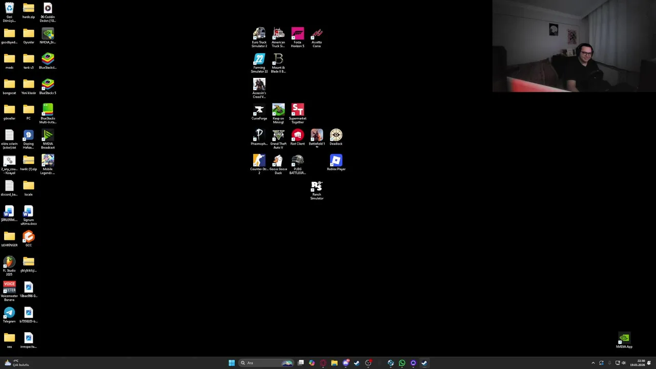The height and width of the screenshot is (369, 656).
Task: Select the aaa folder
Action: tap(9, 340)
